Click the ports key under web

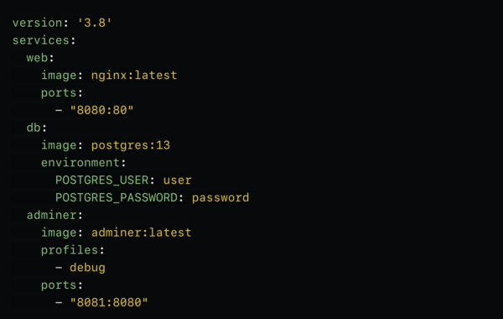pos(59,93)
